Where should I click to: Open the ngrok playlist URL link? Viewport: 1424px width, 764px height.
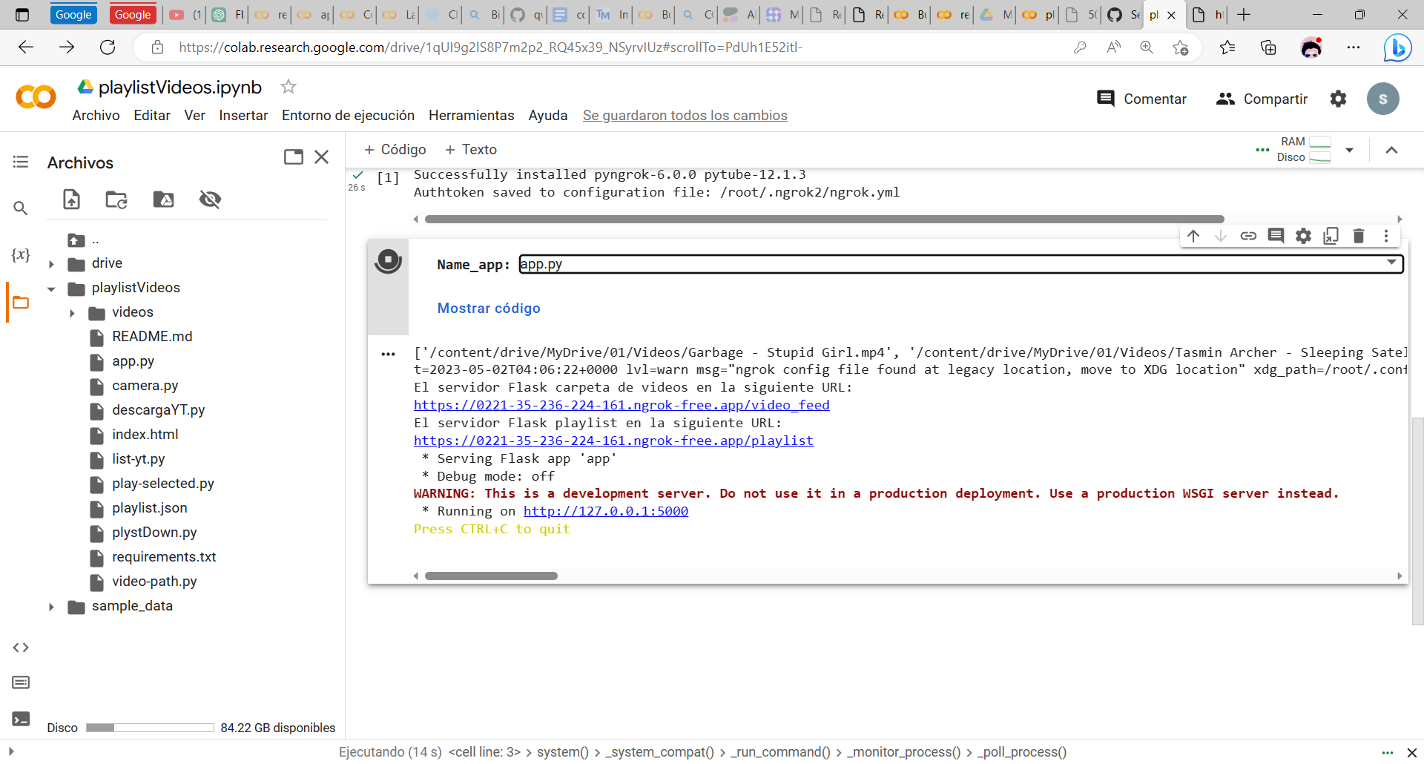click(613, 441)
